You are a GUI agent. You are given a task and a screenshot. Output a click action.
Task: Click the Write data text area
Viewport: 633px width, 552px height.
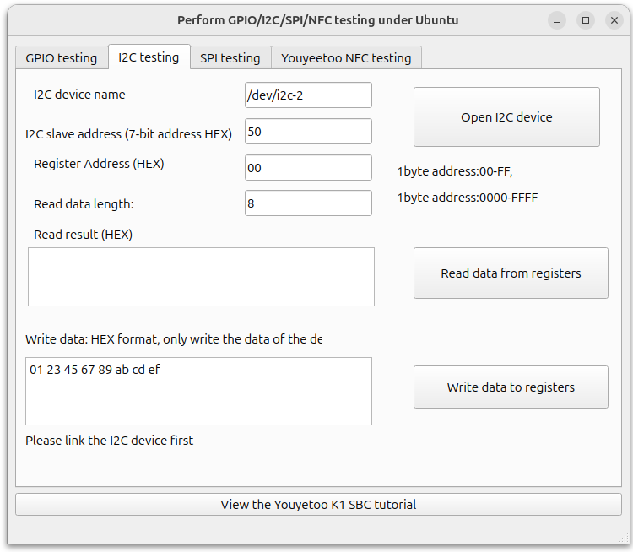click(x=198, y=391)
